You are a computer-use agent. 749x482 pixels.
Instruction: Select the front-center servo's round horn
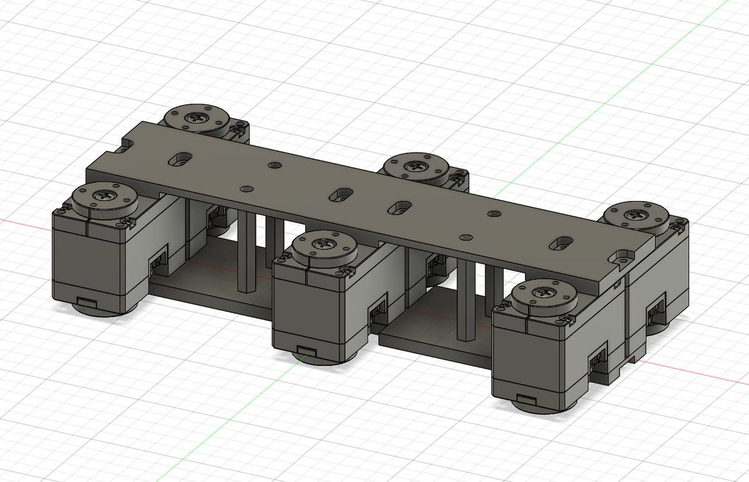pos(324,247)
